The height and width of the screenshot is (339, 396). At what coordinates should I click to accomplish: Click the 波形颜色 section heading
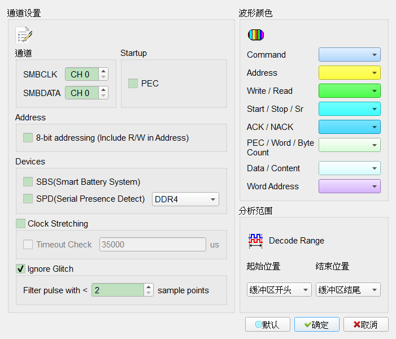tap(255, 13)
